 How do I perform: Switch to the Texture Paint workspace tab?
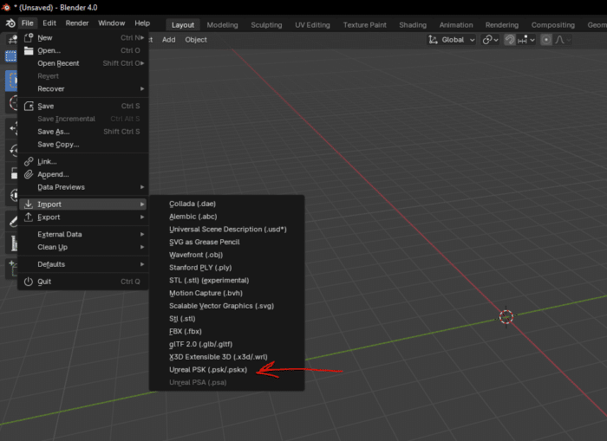[x=365, y=25]
